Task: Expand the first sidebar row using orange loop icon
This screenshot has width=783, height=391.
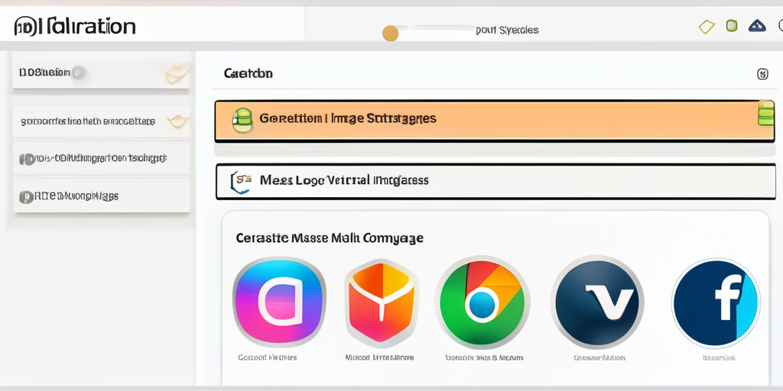Action: click(x=177, y=73)
